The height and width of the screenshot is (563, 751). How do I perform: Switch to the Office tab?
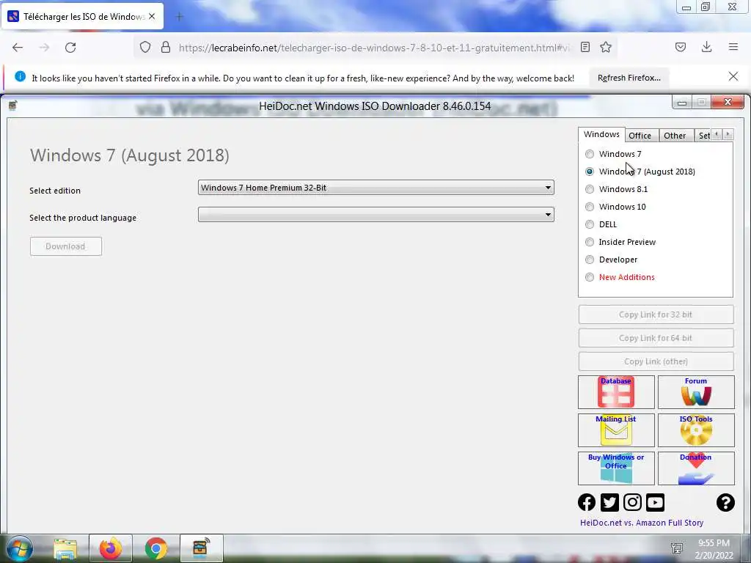pos(640,136)
